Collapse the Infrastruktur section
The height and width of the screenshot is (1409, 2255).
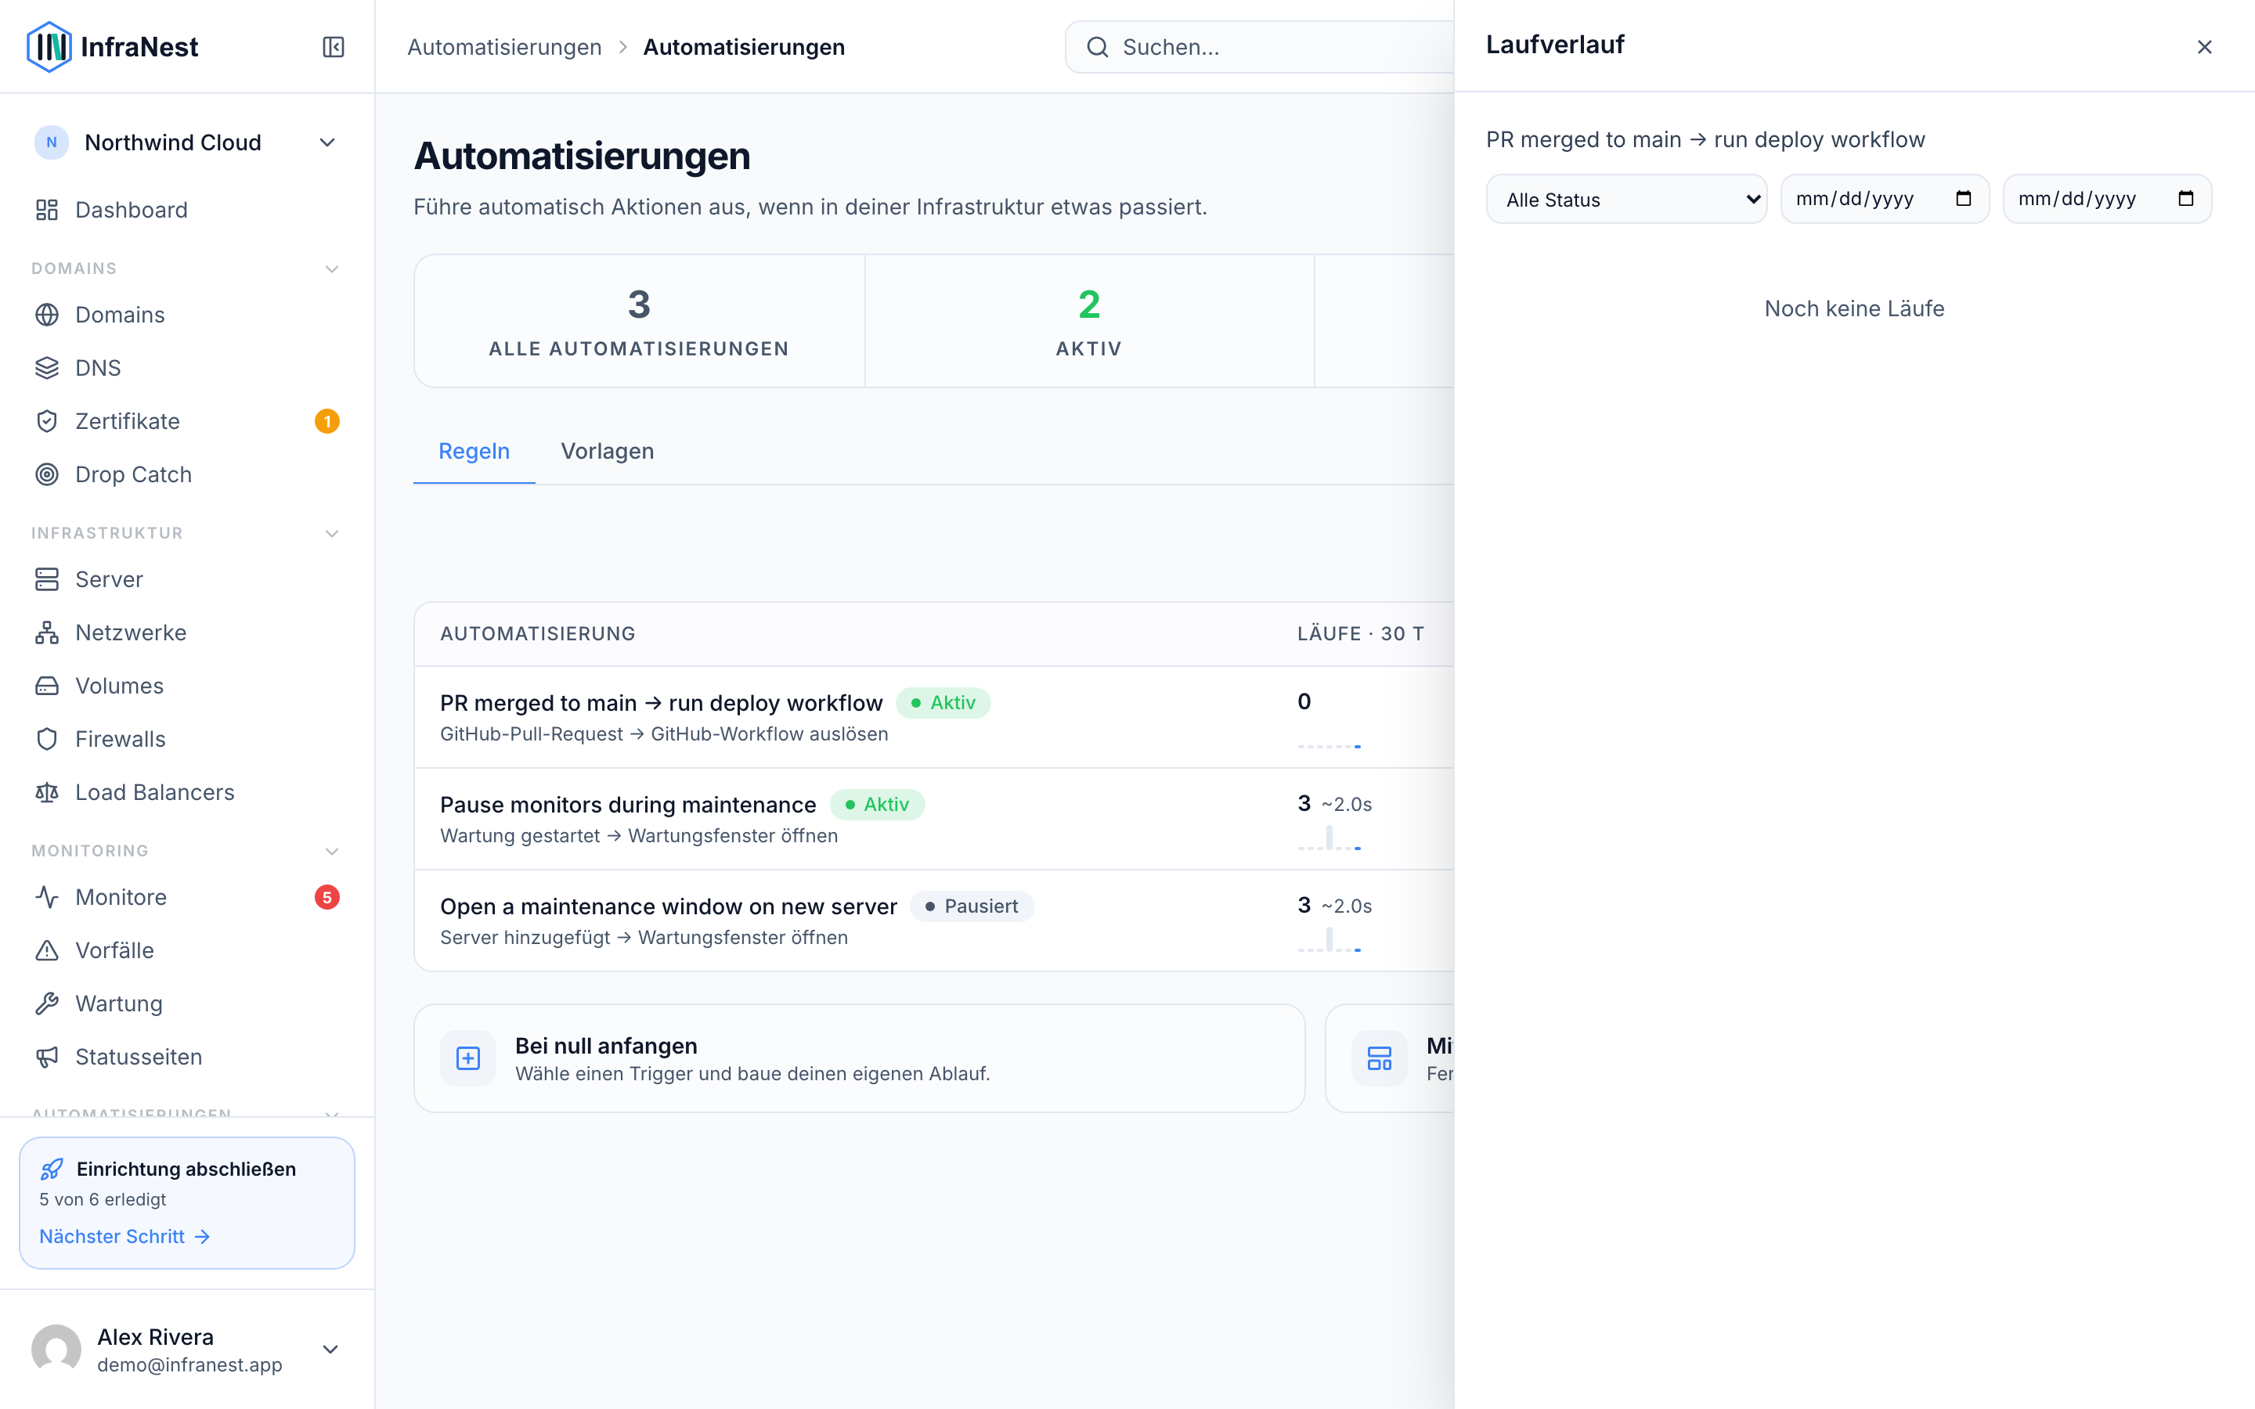point(332,534)
